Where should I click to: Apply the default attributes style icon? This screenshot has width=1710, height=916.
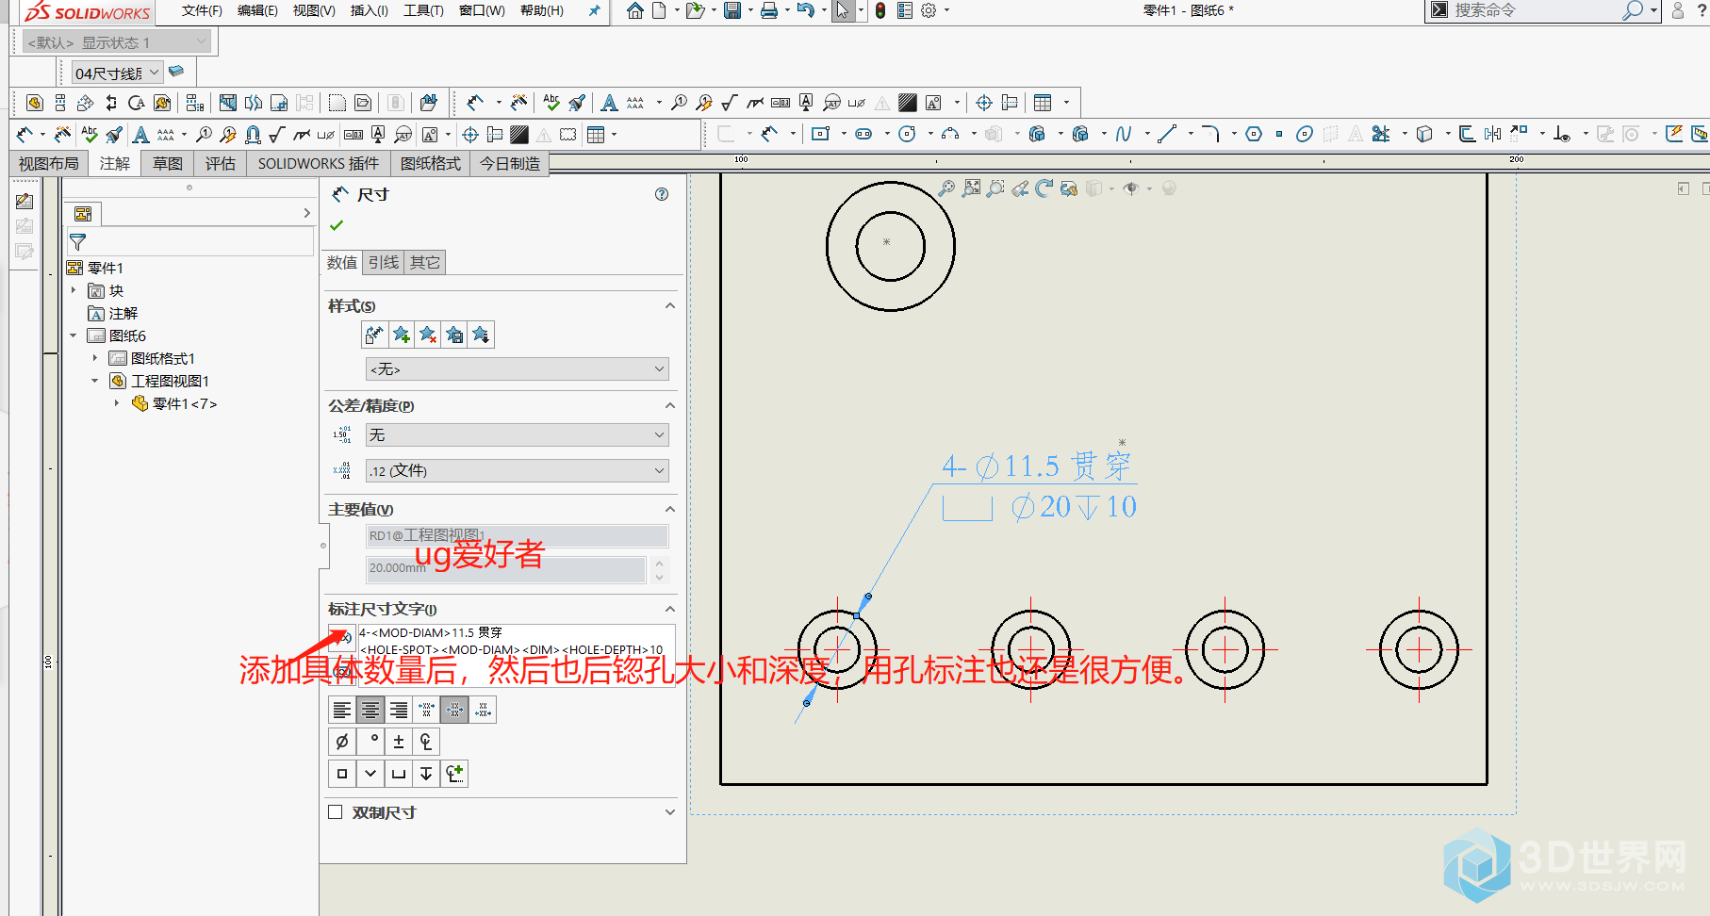point(374,335)
